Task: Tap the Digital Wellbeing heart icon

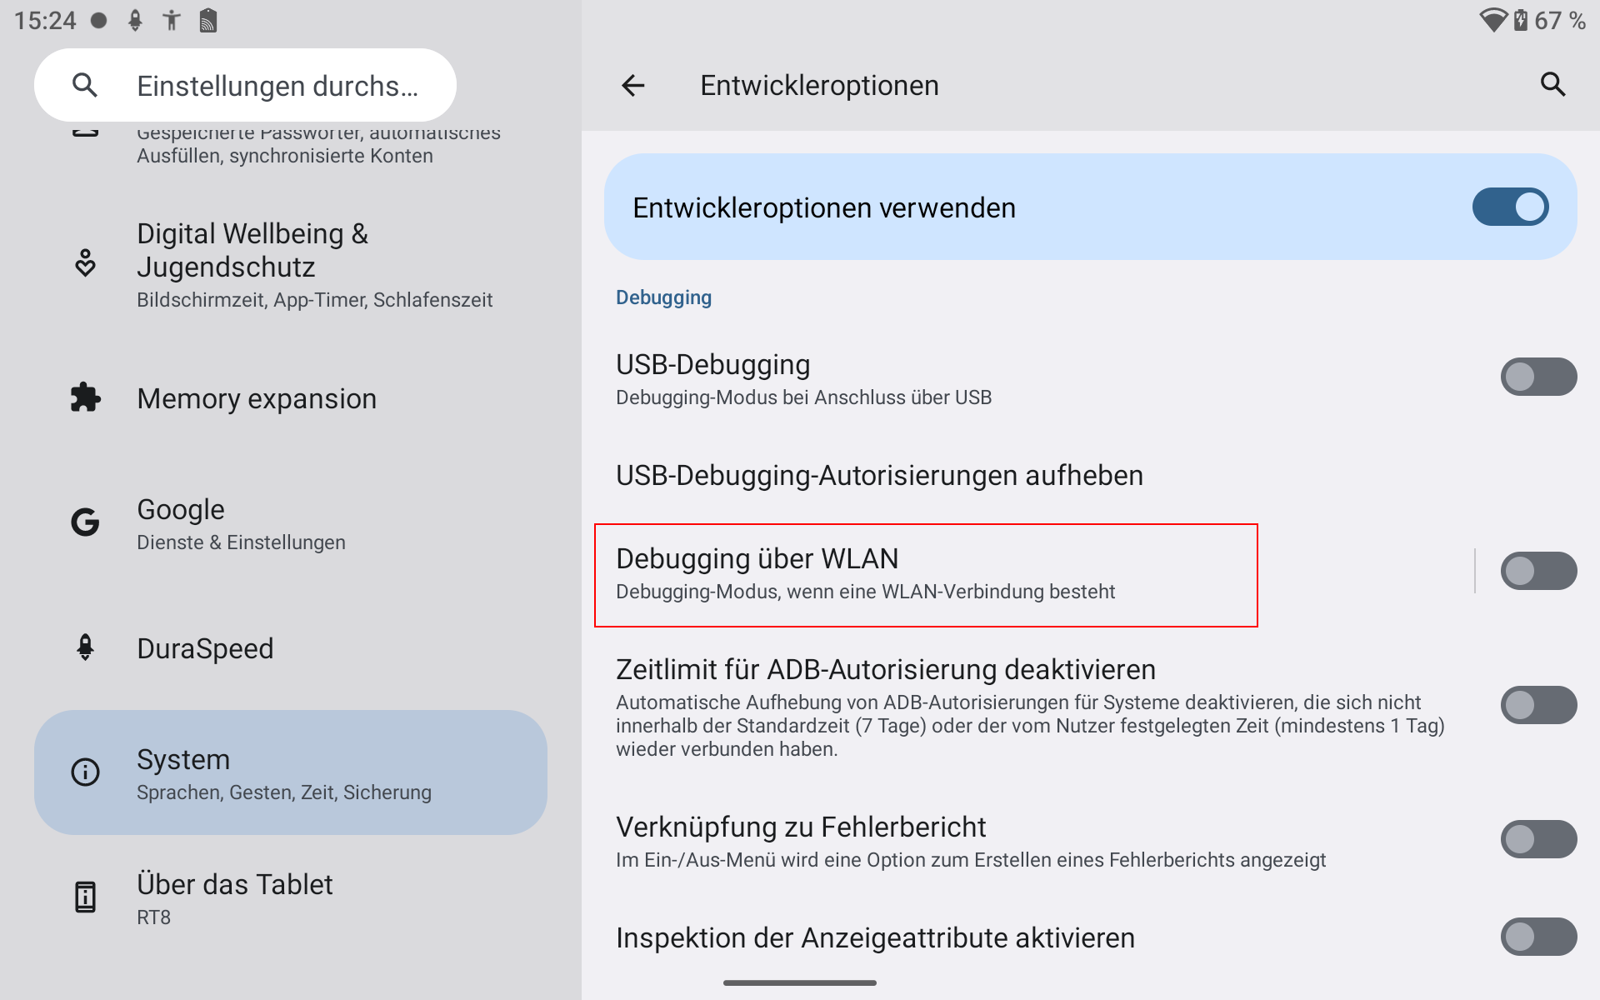Action: pyautogui.click(x=85, y=262)
